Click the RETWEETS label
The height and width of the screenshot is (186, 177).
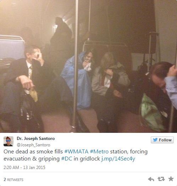(x=15, y=180)
